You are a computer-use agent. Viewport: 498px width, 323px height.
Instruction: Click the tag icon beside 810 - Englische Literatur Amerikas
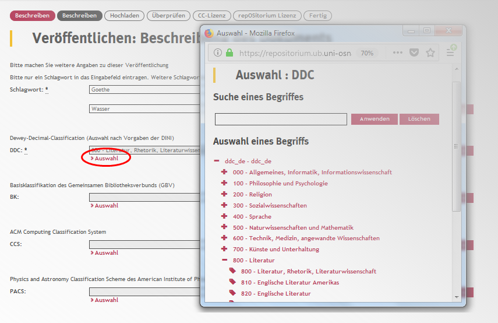[232, 282]
